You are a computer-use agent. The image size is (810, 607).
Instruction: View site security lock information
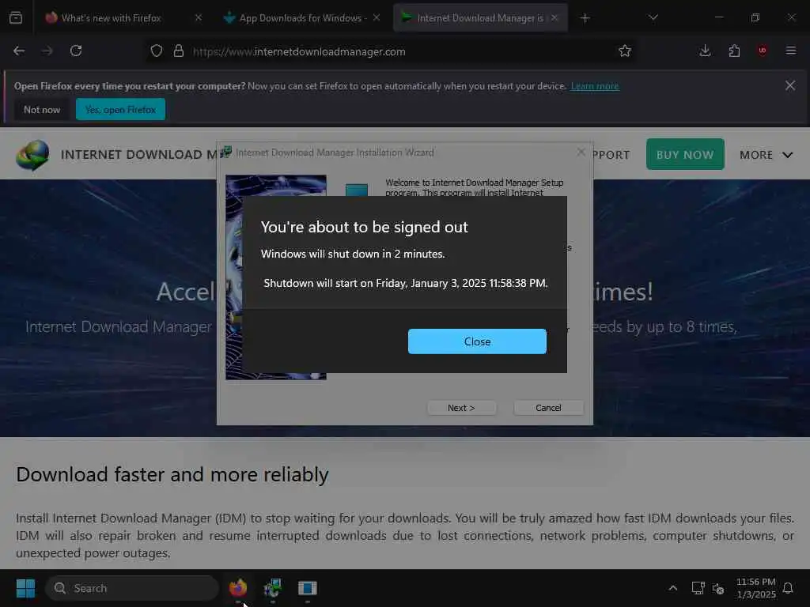[x=179, y=51]
